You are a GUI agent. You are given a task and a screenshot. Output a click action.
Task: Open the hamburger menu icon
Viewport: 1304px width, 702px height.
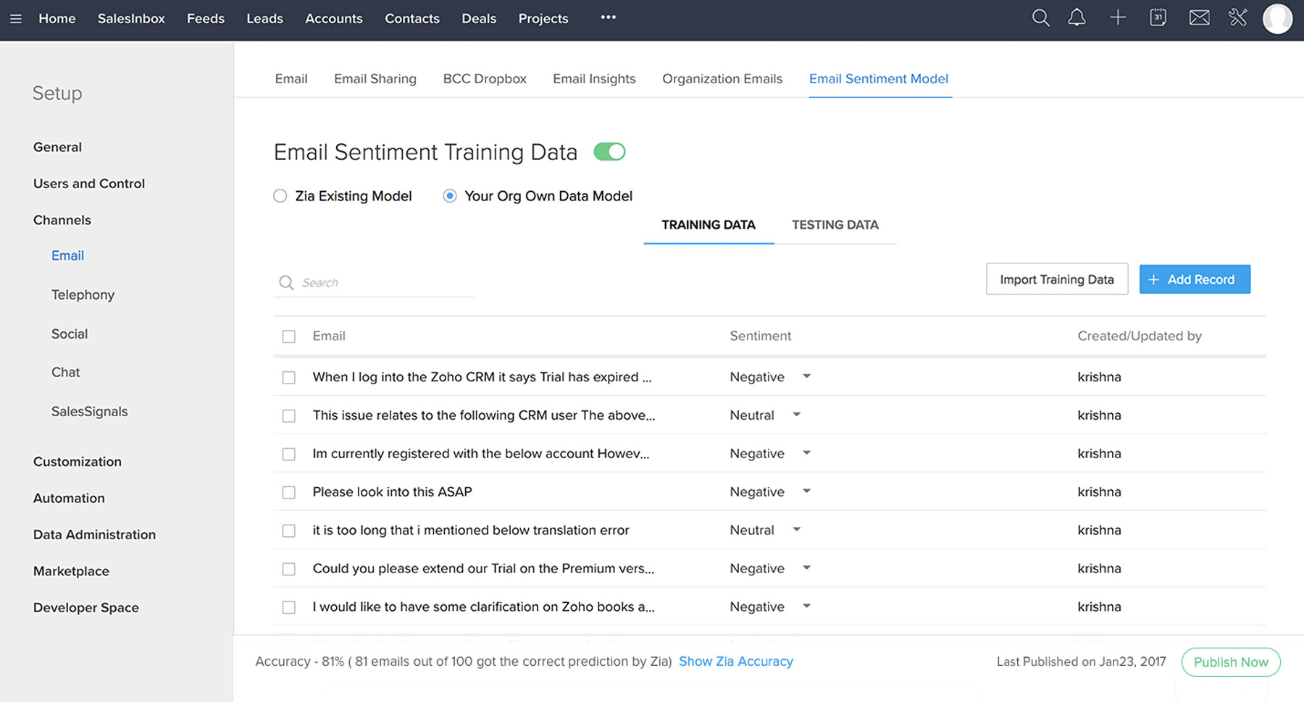16,19
